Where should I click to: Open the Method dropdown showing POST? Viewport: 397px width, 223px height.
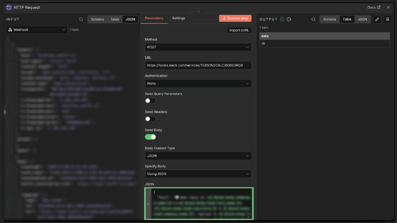198,47
